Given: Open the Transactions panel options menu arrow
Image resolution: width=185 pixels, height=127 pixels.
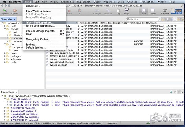Looking at the screenshot, I should coord(183,92).
